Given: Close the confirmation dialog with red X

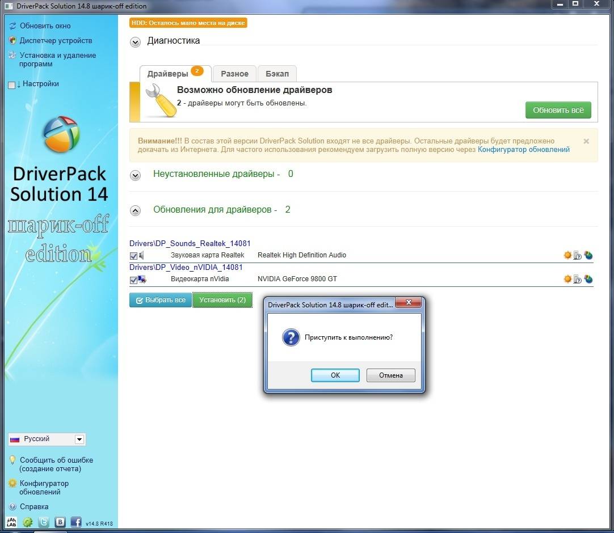Looking at the screenshot, I should (x=409, y=302).
